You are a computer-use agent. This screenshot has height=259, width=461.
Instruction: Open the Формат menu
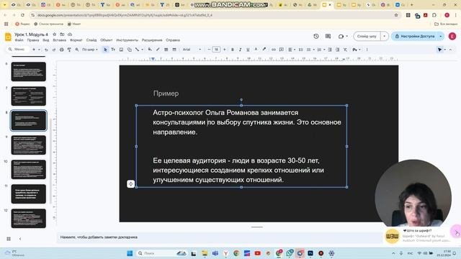76,40
